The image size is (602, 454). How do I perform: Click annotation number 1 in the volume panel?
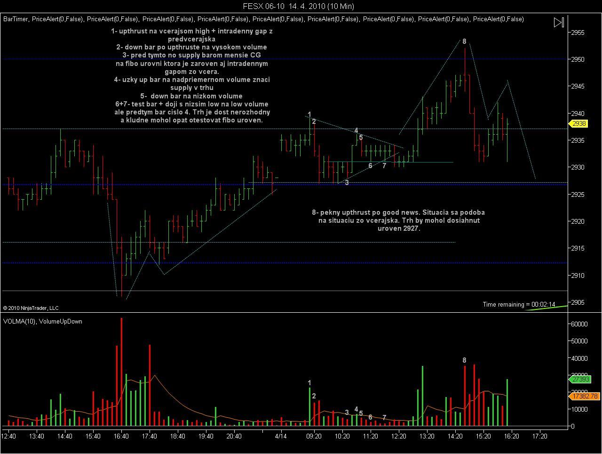pyautogui.click(x=309, y=383)
